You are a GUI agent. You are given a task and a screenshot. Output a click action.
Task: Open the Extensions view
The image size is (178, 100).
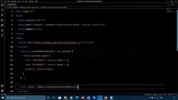pyautogui.click(x=2, y=25)
